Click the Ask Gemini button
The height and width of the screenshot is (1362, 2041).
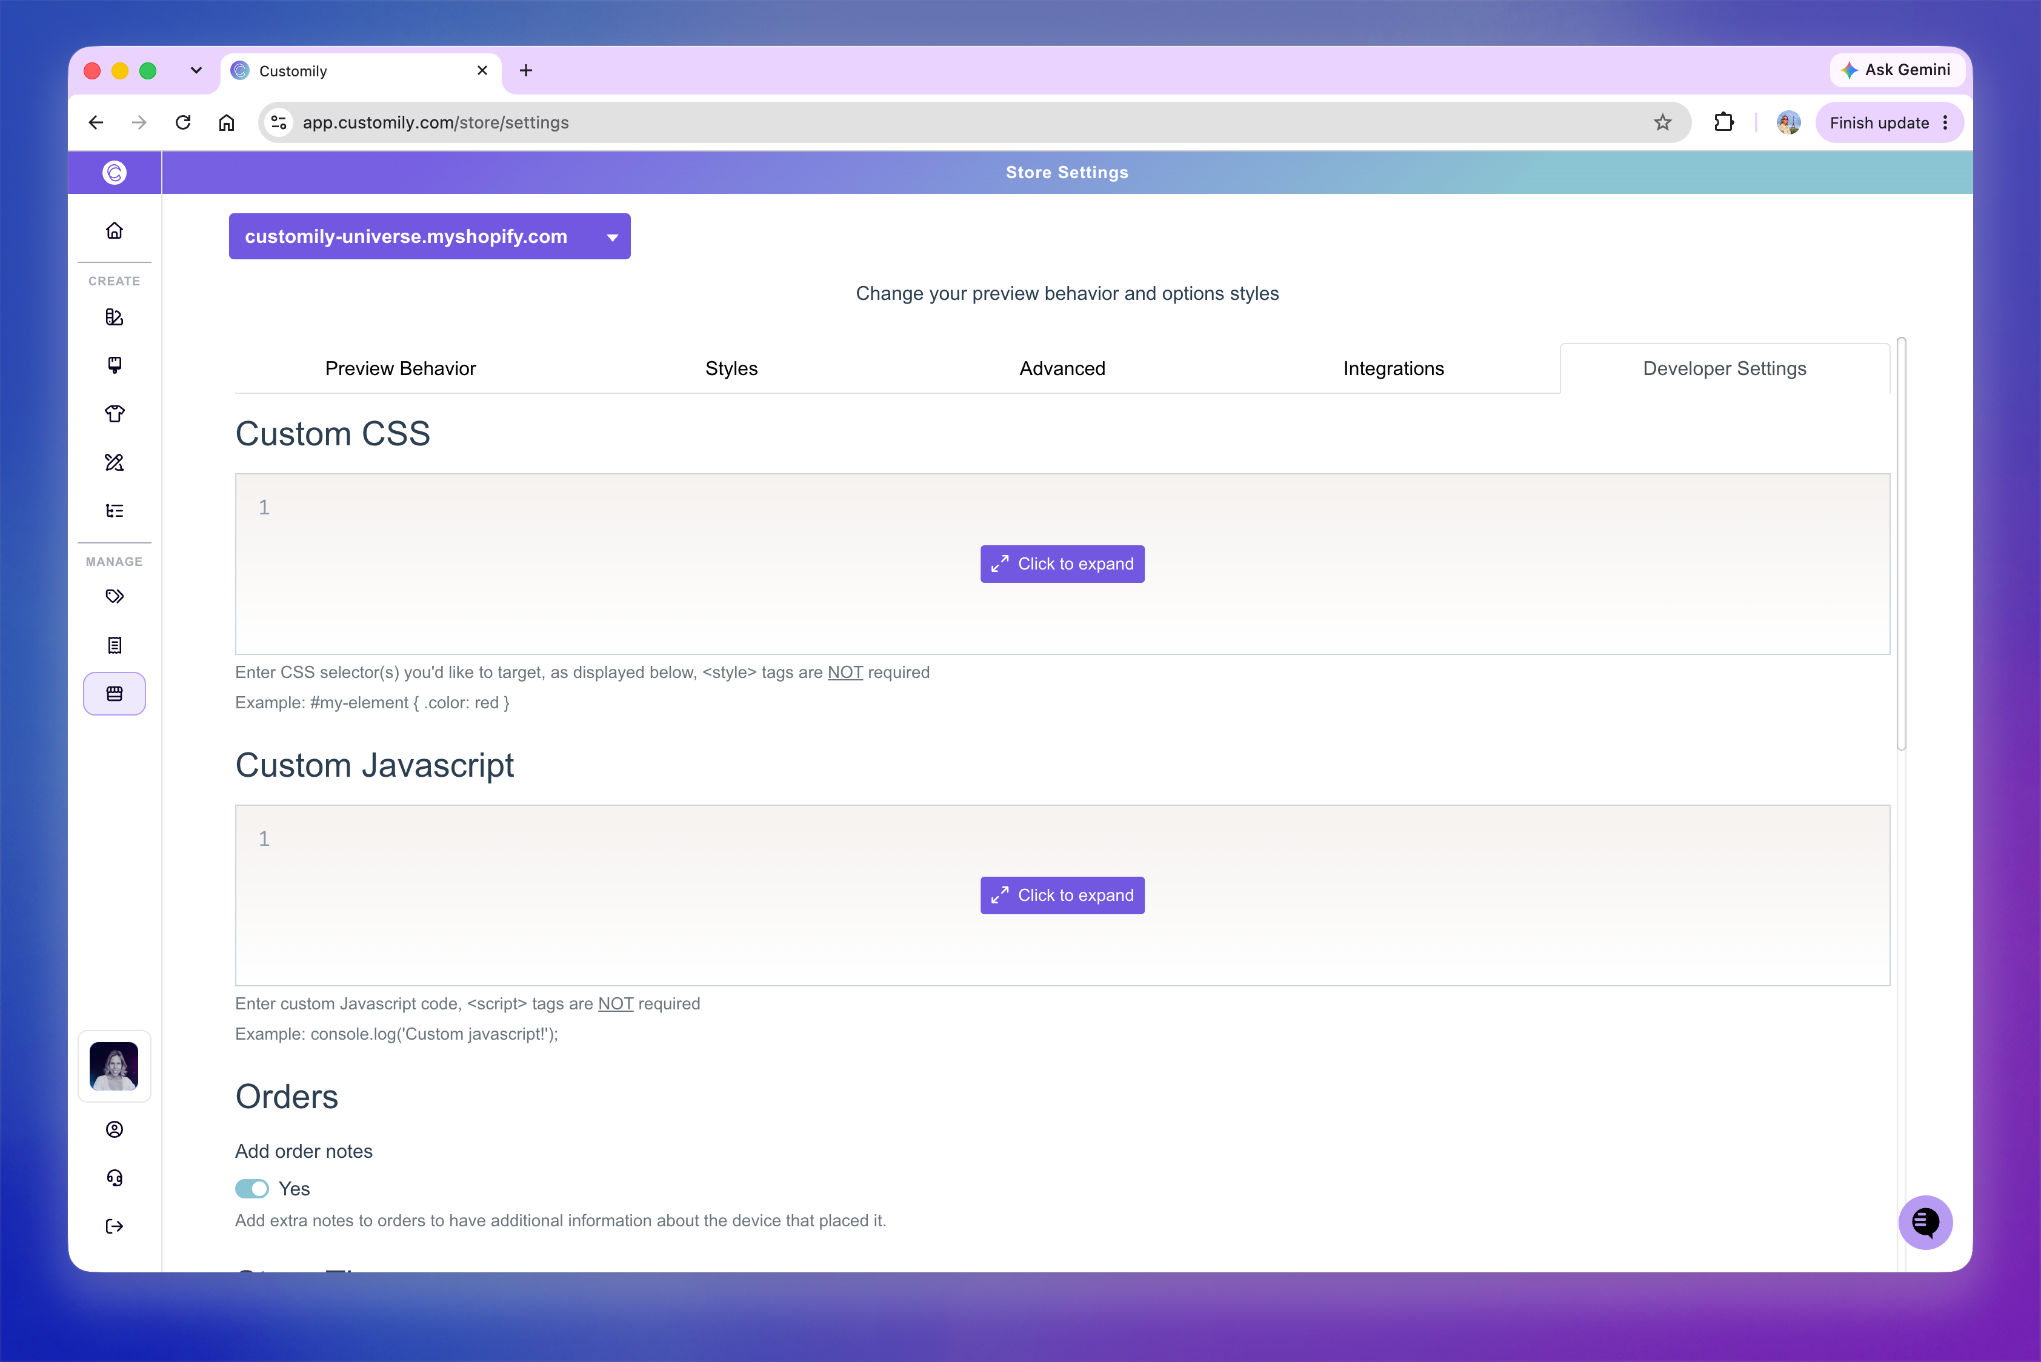click(1897, 70)
